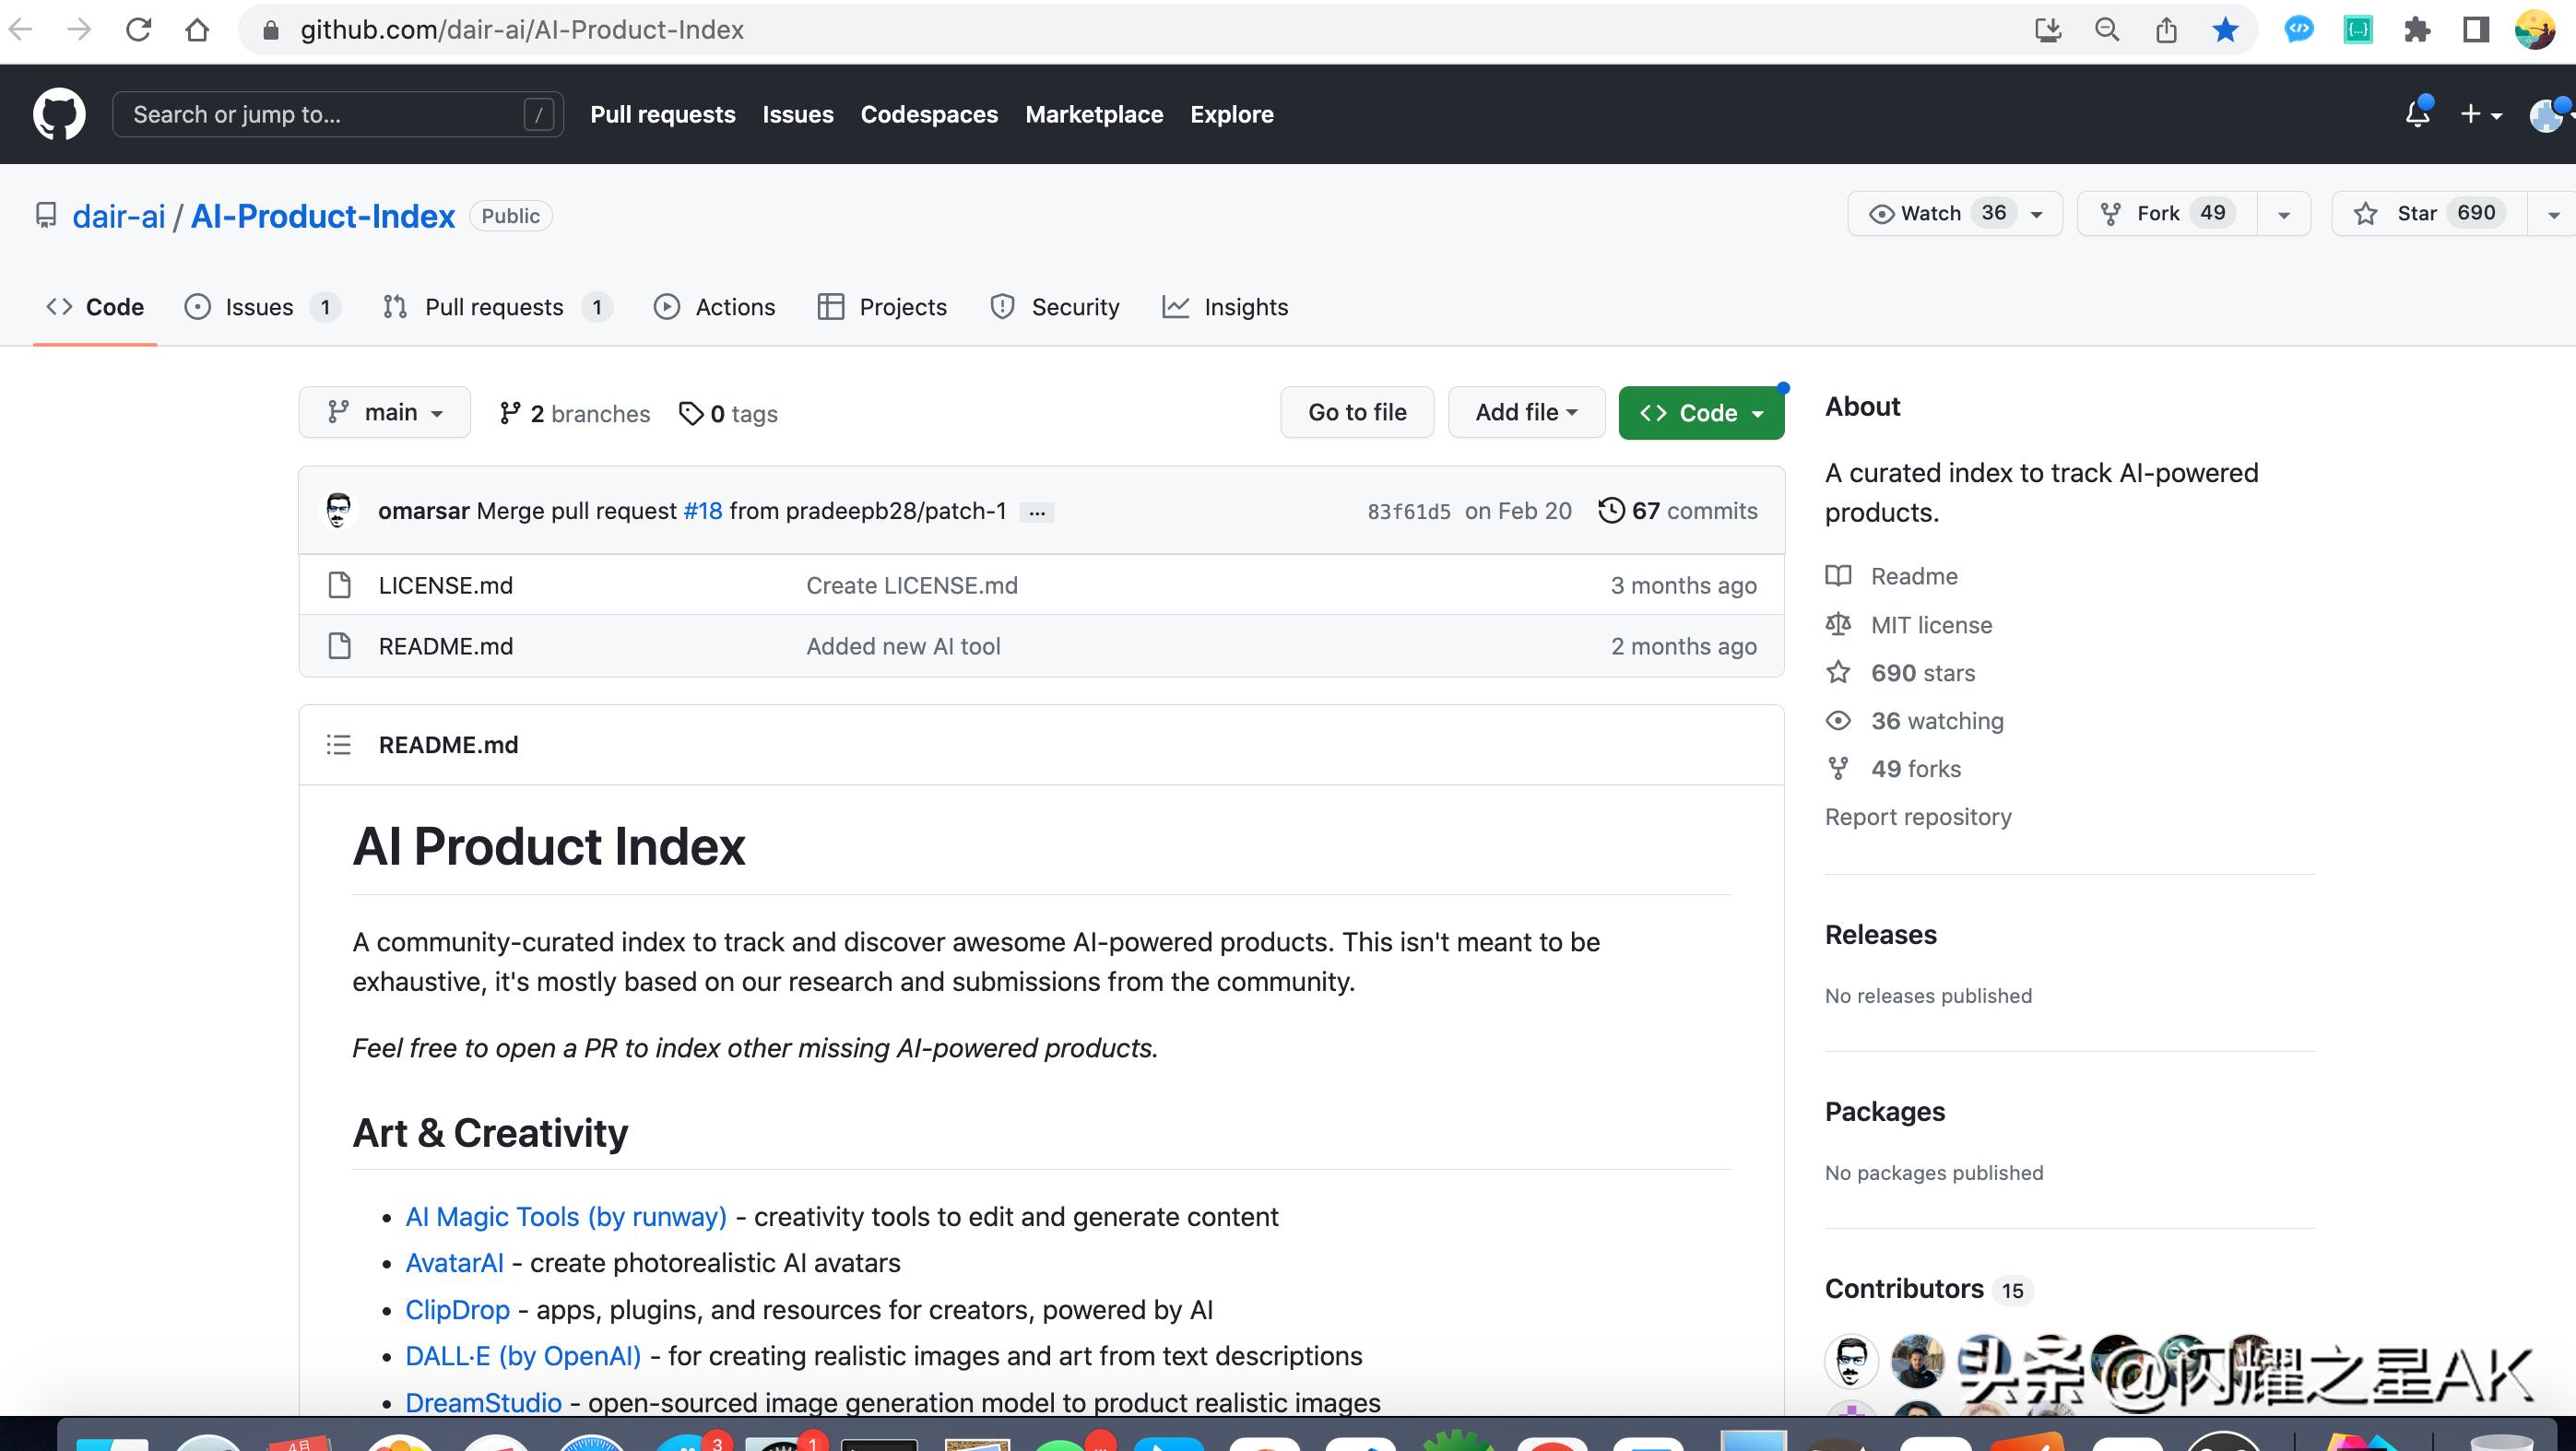Screen dimensions: 2576x1451
Task: Click the GitHub Octocat logo
Action: [59, 114]
